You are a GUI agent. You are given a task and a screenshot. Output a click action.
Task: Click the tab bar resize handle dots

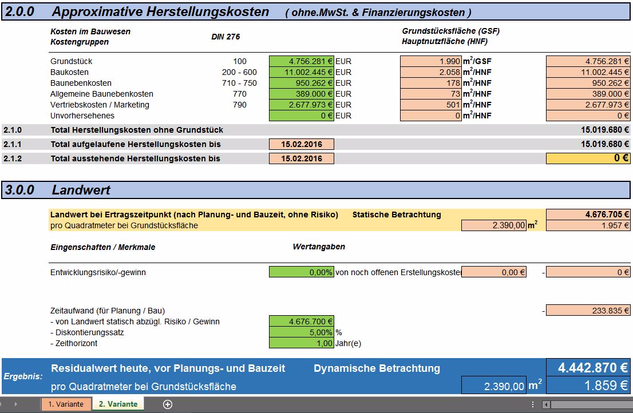[533, 404]
